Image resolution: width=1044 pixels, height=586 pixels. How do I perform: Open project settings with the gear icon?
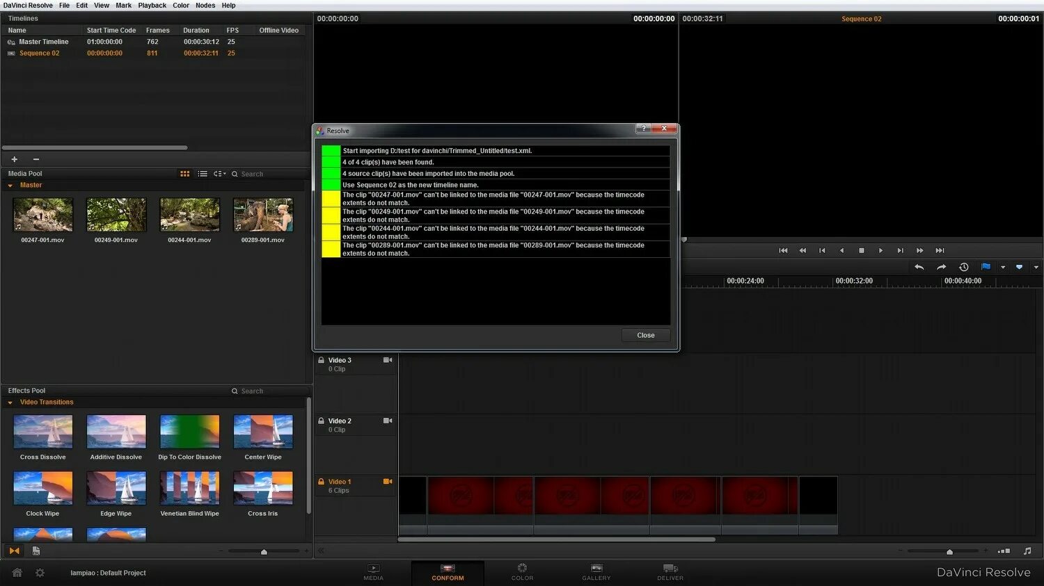point(40,573)
